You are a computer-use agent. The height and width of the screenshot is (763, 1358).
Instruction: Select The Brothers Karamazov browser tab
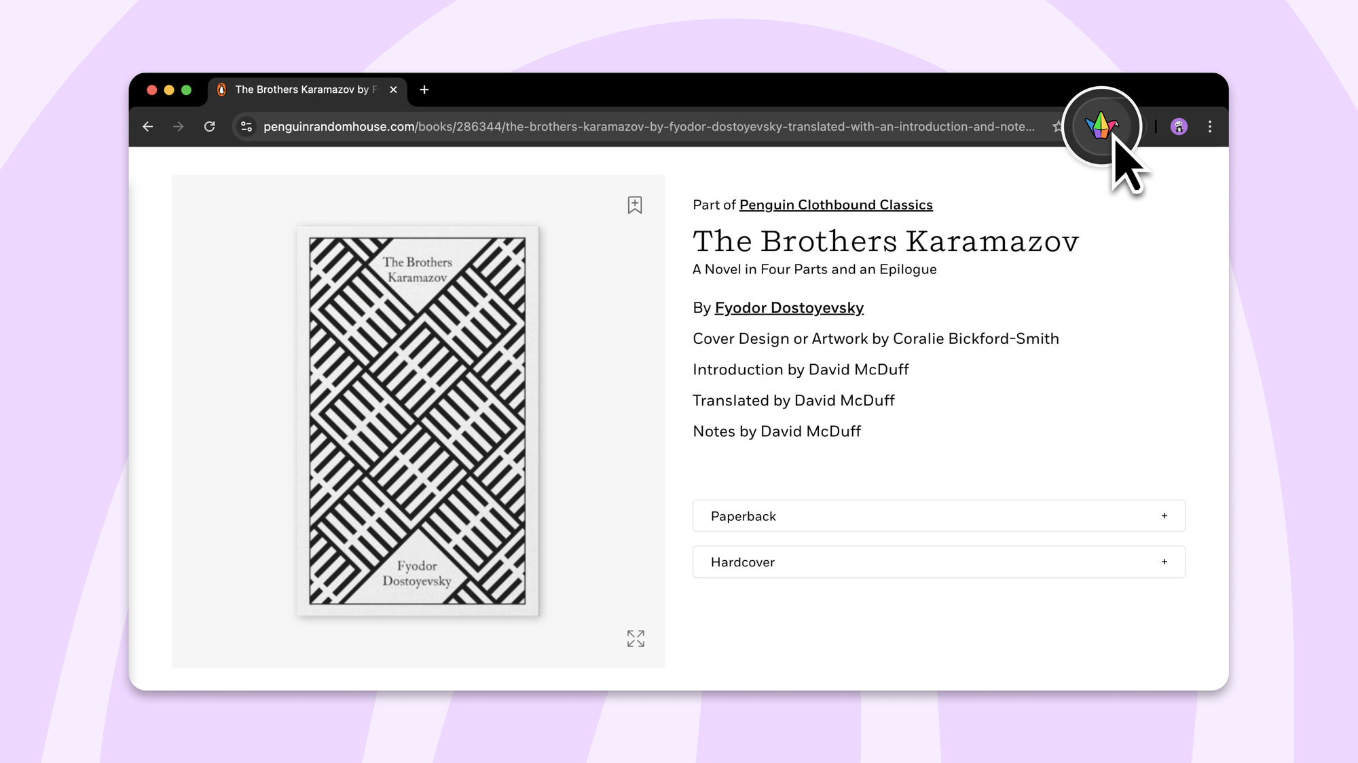point(301,90)
